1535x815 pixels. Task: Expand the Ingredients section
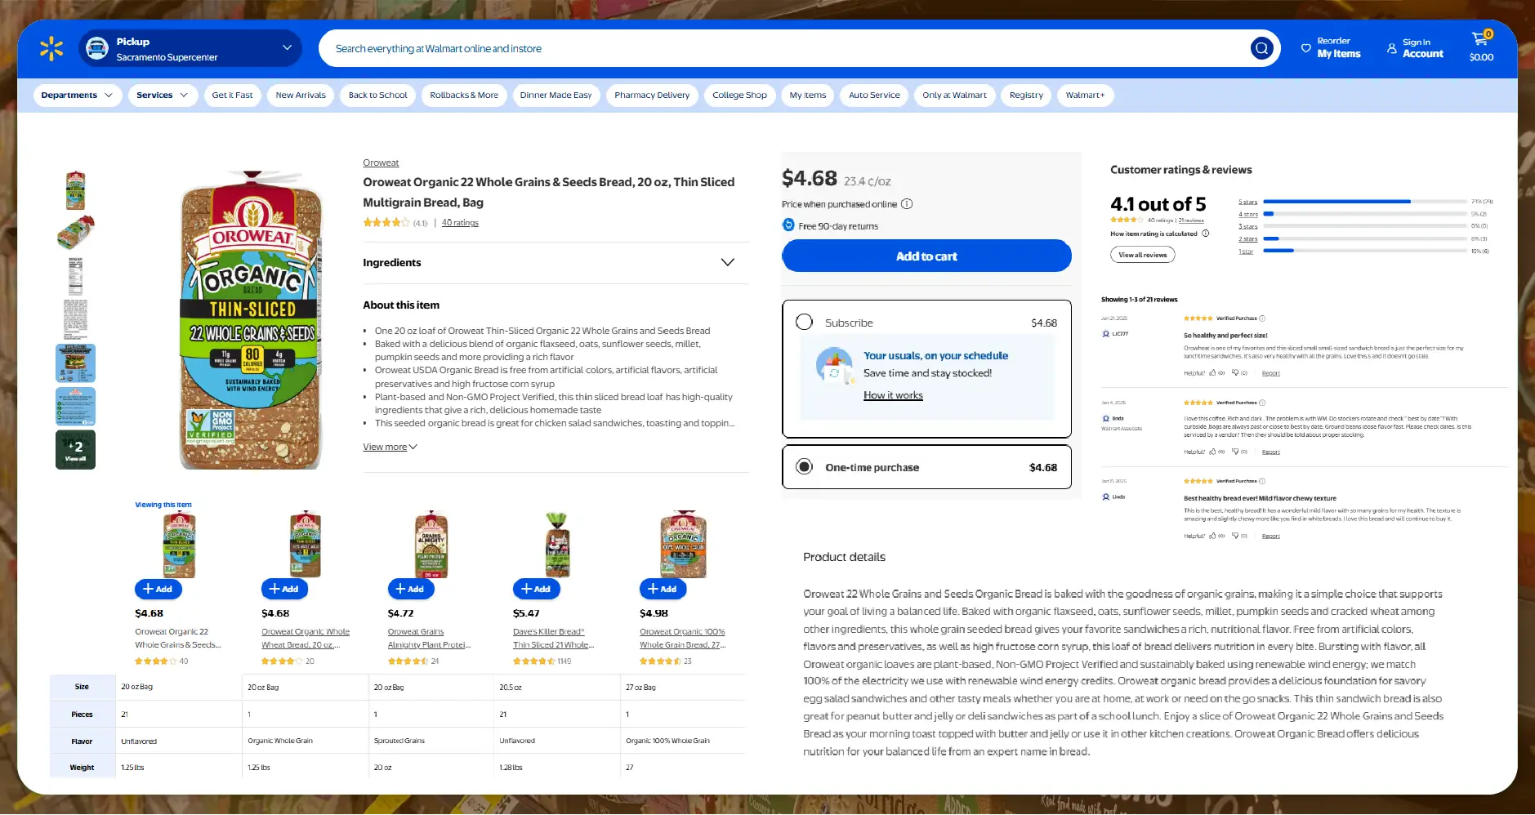[727, 262]
